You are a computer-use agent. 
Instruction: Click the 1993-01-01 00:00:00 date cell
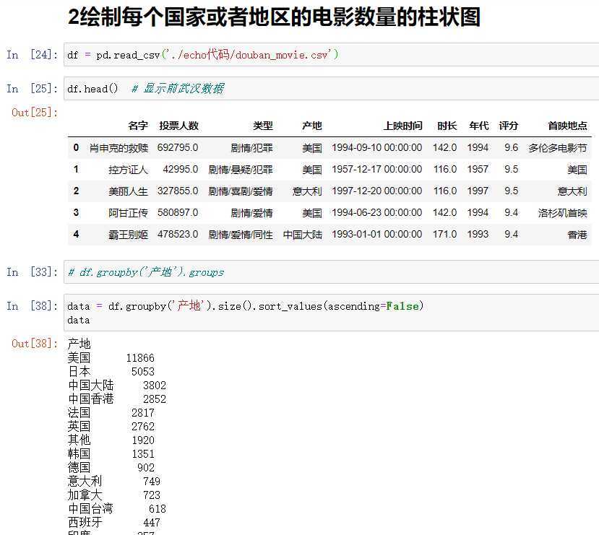coord(377,235)
